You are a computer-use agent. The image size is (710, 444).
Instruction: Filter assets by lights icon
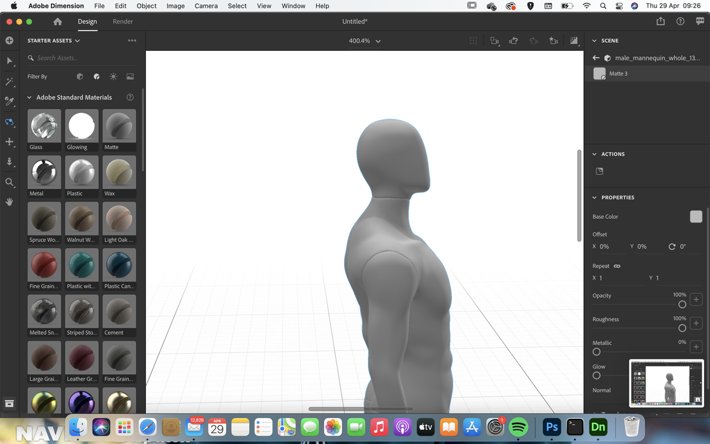click(113, 77)
